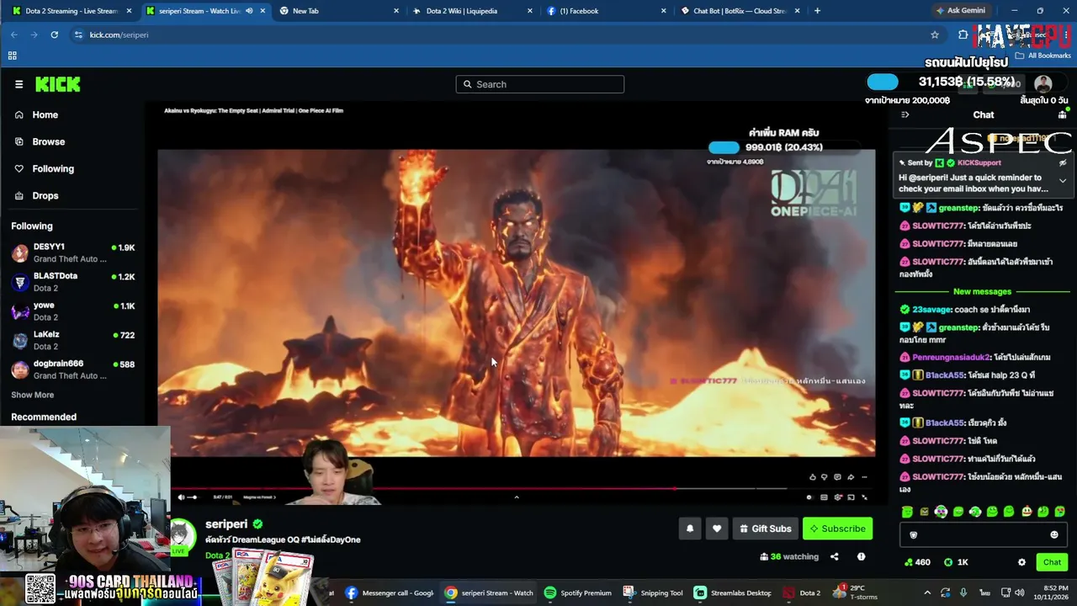Screen dimensions: 1077x606
Task: Open a new browser tab with plus
Action: [x=817, y=11]
